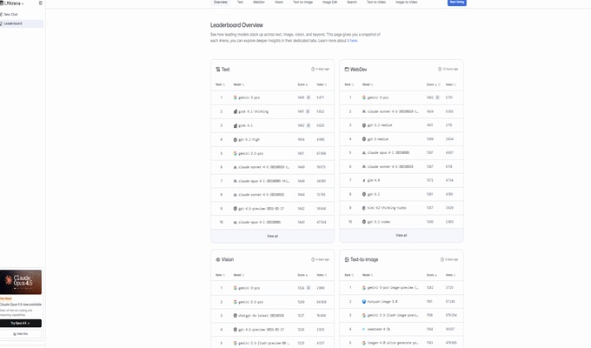Click the Claude Opus 4.5 promo thumbnail

[21, 282]
